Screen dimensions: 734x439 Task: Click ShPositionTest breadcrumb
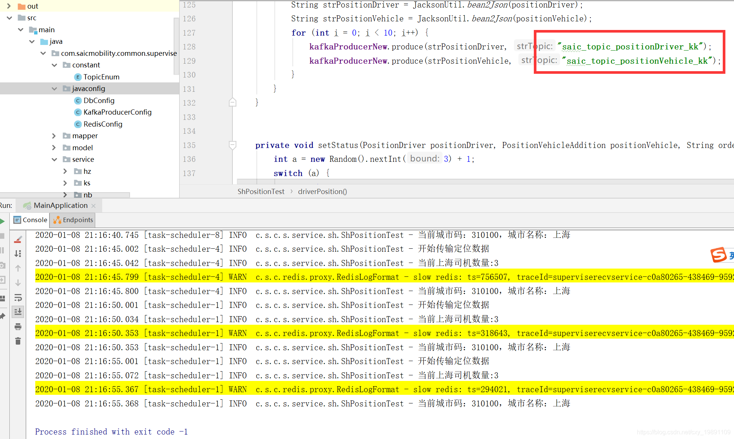pyautogui.click(x=261, y=192)
